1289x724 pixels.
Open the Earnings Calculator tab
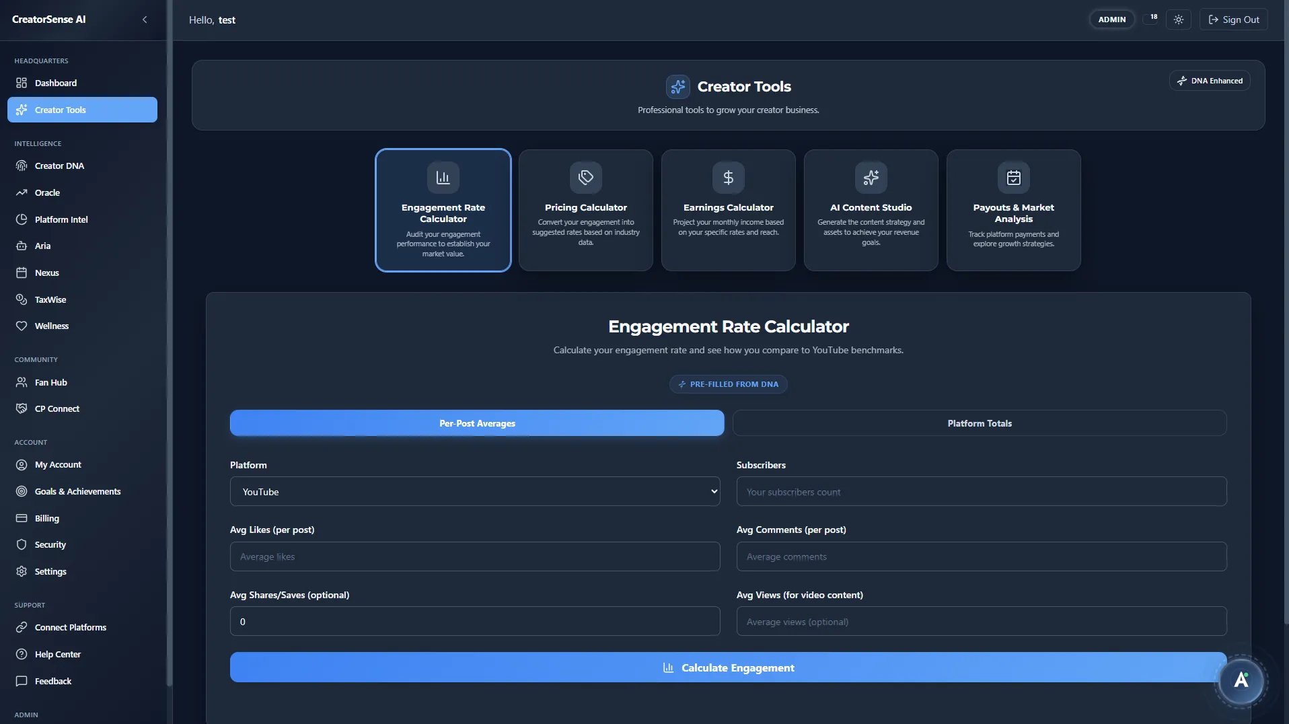coord(728,210)
